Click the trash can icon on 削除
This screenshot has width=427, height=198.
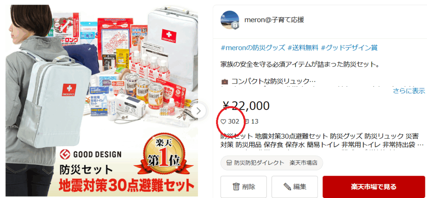(x=236, y=187)
